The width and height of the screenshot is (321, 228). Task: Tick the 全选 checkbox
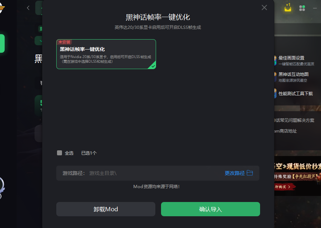click(x=59, y=153)
